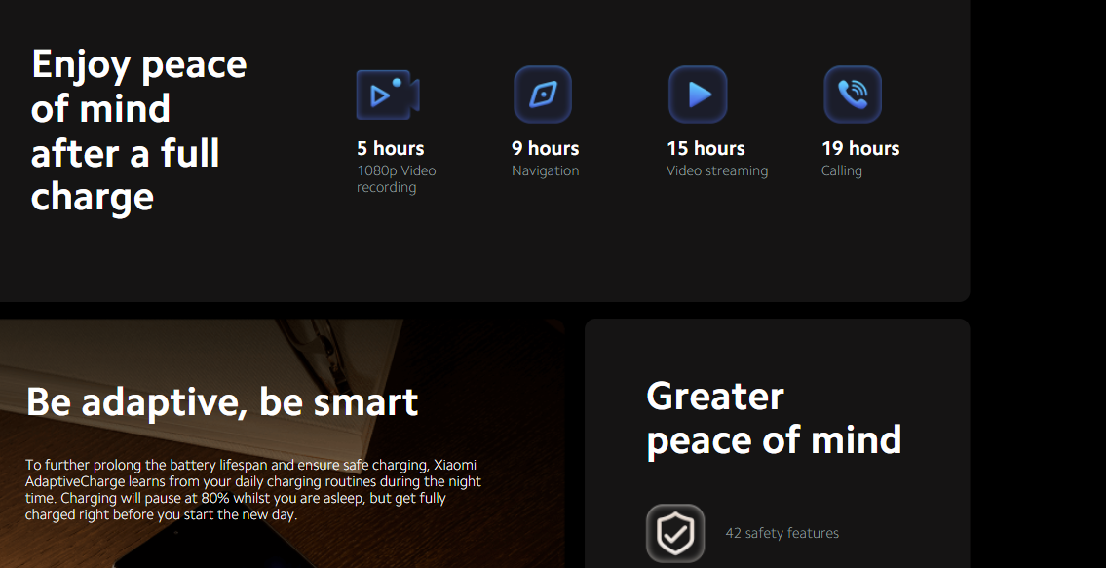Select the '5 hours' text
Screen dimensions: 1106x568
pos(390,148)
